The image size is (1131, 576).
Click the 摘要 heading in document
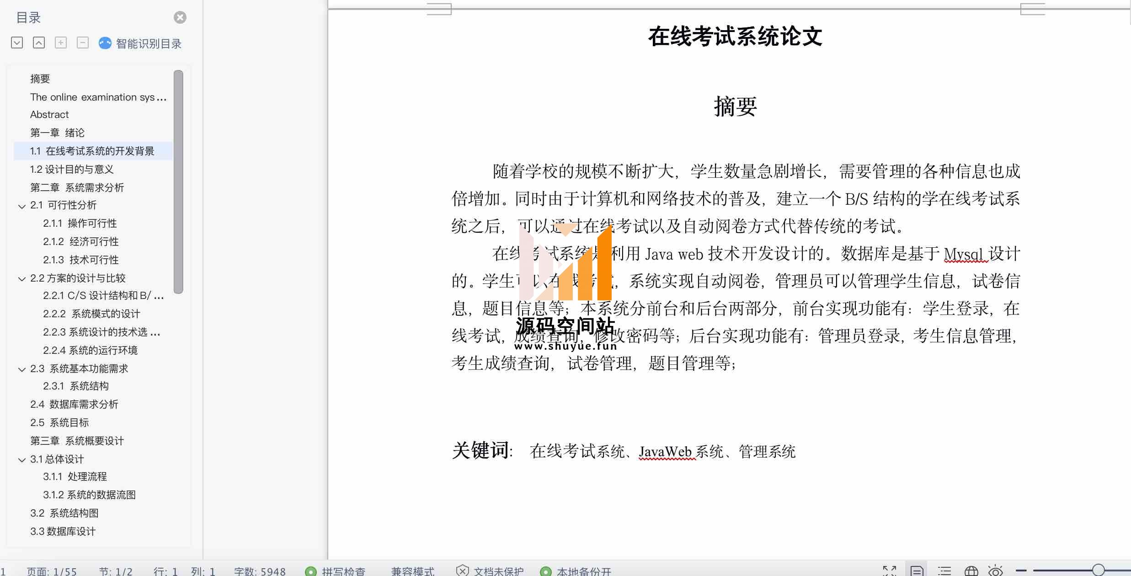point(735,107)
